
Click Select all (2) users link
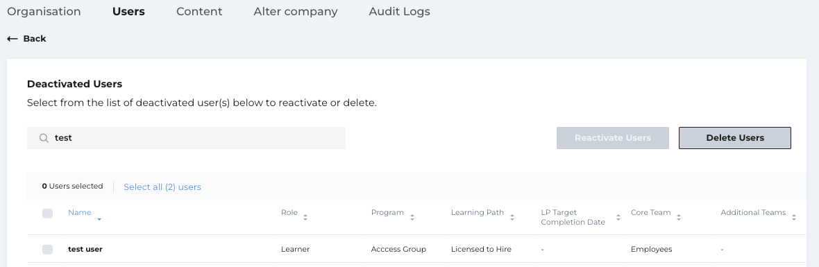[162, 187]
